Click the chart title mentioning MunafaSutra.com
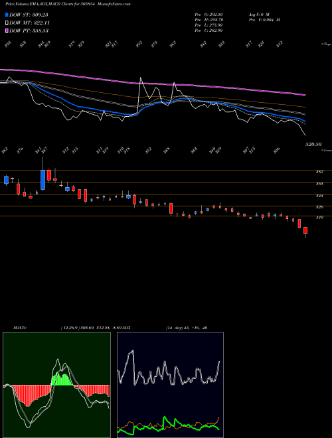Screen dimensions: 332x438 tap(68, 4)
